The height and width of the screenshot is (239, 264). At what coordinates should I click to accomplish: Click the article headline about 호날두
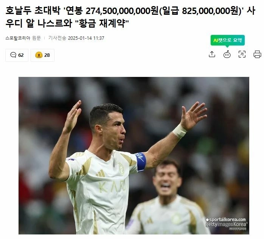tap(130, 17)
